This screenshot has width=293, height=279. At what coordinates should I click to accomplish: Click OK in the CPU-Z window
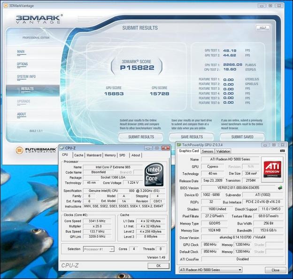(158, 265)
